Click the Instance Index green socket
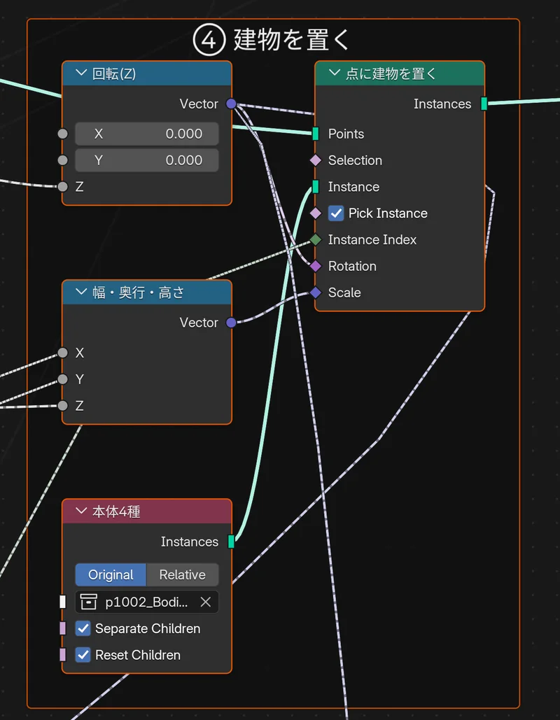Screen dimensions: 560x720 coord(316,239)
